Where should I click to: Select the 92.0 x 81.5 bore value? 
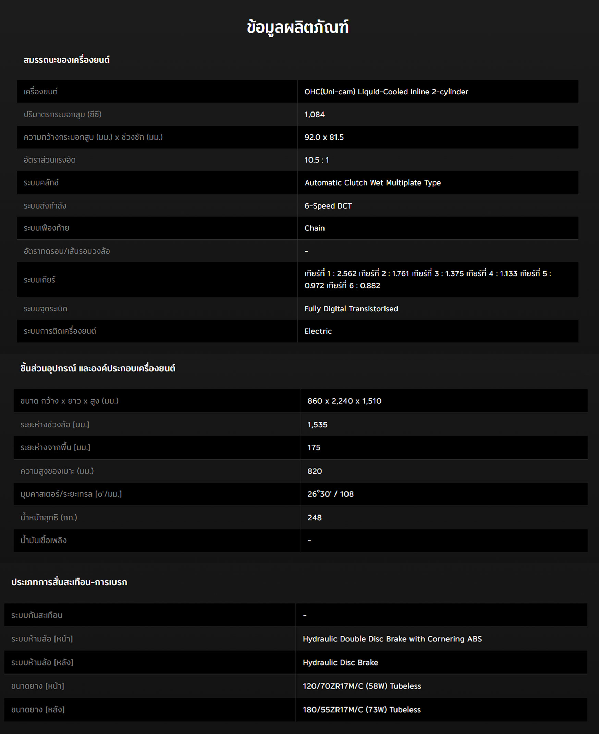[323, 137]
